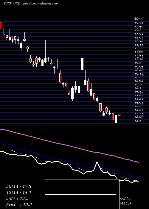The height and width of the screenshot is (209, 149).
Task: Click the 12.8 price axis label
Action: click(x=138, y=121)
